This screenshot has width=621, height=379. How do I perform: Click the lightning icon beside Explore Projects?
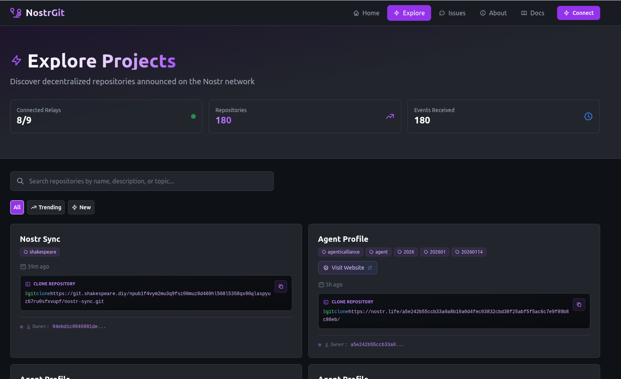tap(16, 61)
